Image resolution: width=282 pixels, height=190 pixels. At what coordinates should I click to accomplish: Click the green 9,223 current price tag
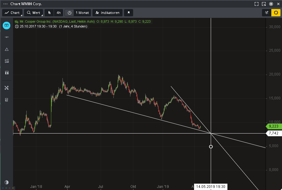(x=274, y=126)
